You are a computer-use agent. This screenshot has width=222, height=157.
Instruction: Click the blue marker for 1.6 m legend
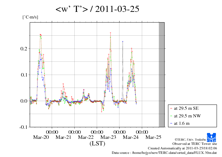[x=171, y=123]
